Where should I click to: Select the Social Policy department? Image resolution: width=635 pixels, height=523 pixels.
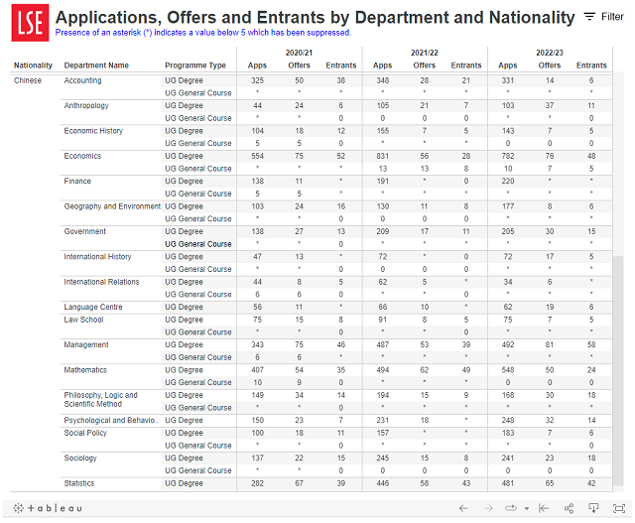coord(85,433)
